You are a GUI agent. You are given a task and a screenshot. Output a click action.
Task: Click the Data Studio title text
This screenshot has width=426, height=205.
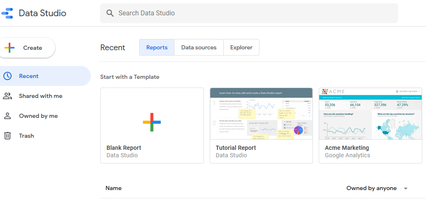pos(42,13)
